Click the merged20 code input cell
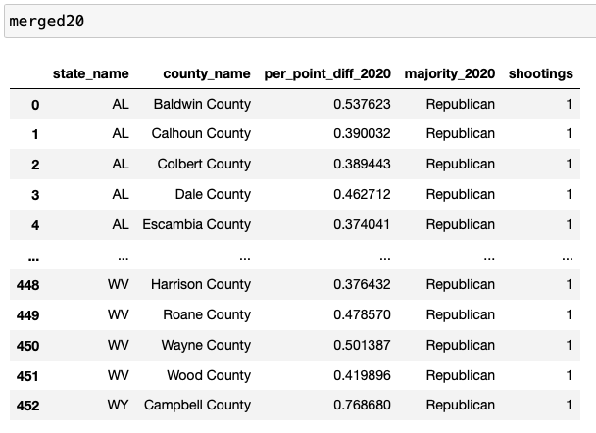 (x=300, y=22)
